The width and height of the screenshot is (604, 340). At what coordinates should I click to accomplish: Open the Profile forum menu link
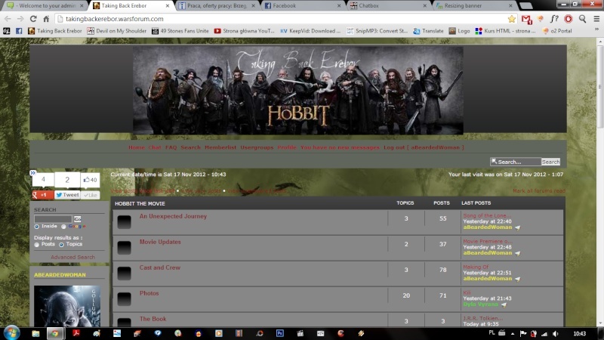tap(287, 147)
